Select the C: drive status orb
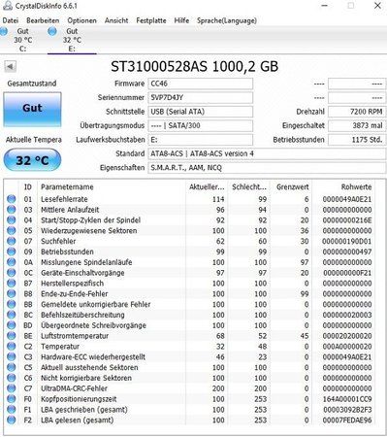 coord(3,31)
